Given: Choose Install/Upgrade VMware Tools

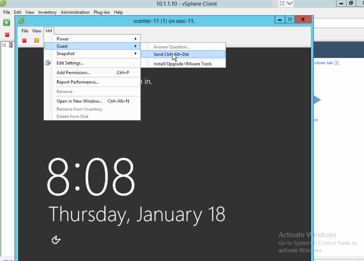Looking at the screenshot, I should (183, 64).
